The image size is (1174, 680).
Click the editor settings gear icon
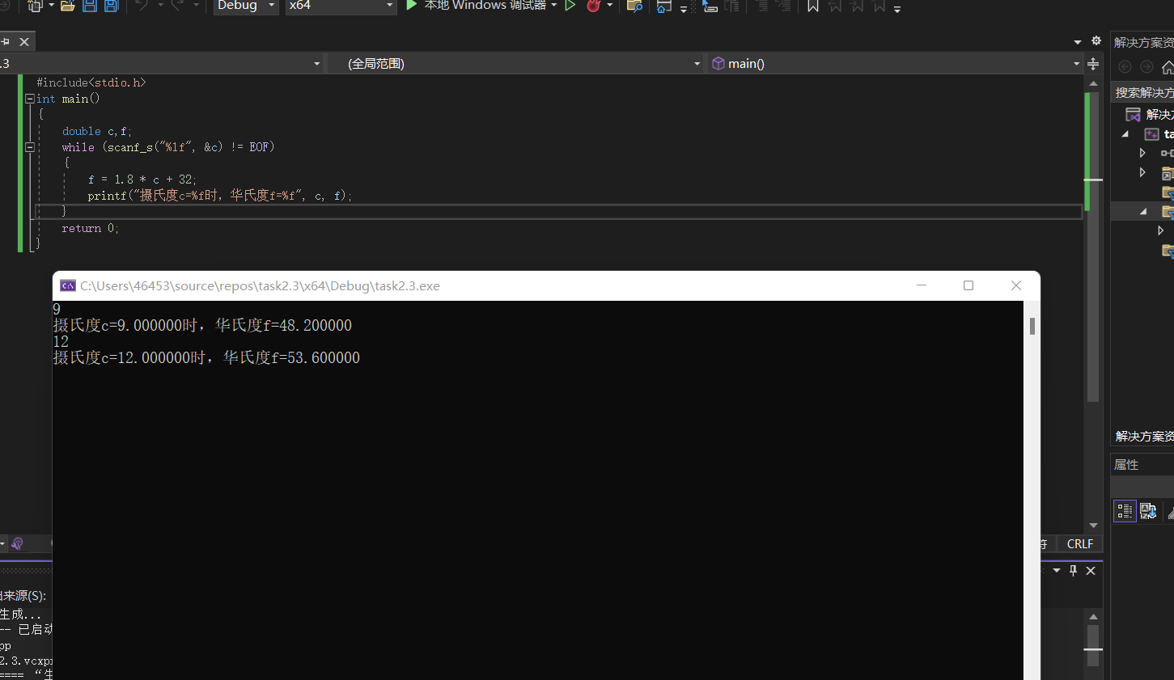click(x=1096, y=40)
